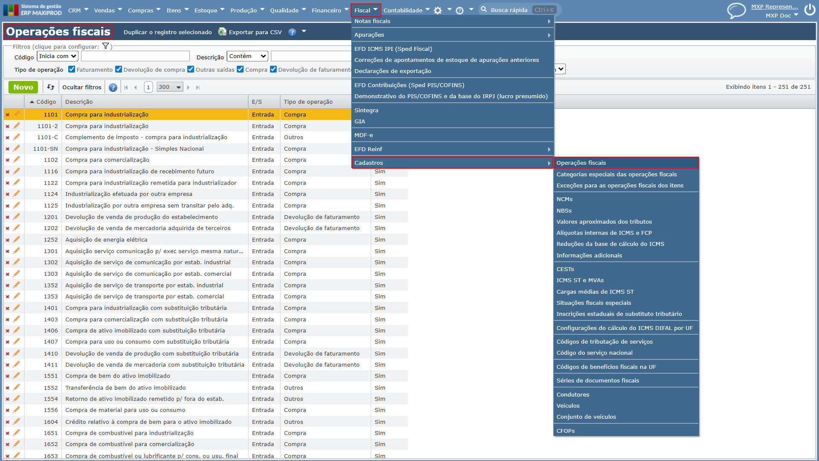Click the green Novo button
The image size is (819, 461).
tap(23, 87)
